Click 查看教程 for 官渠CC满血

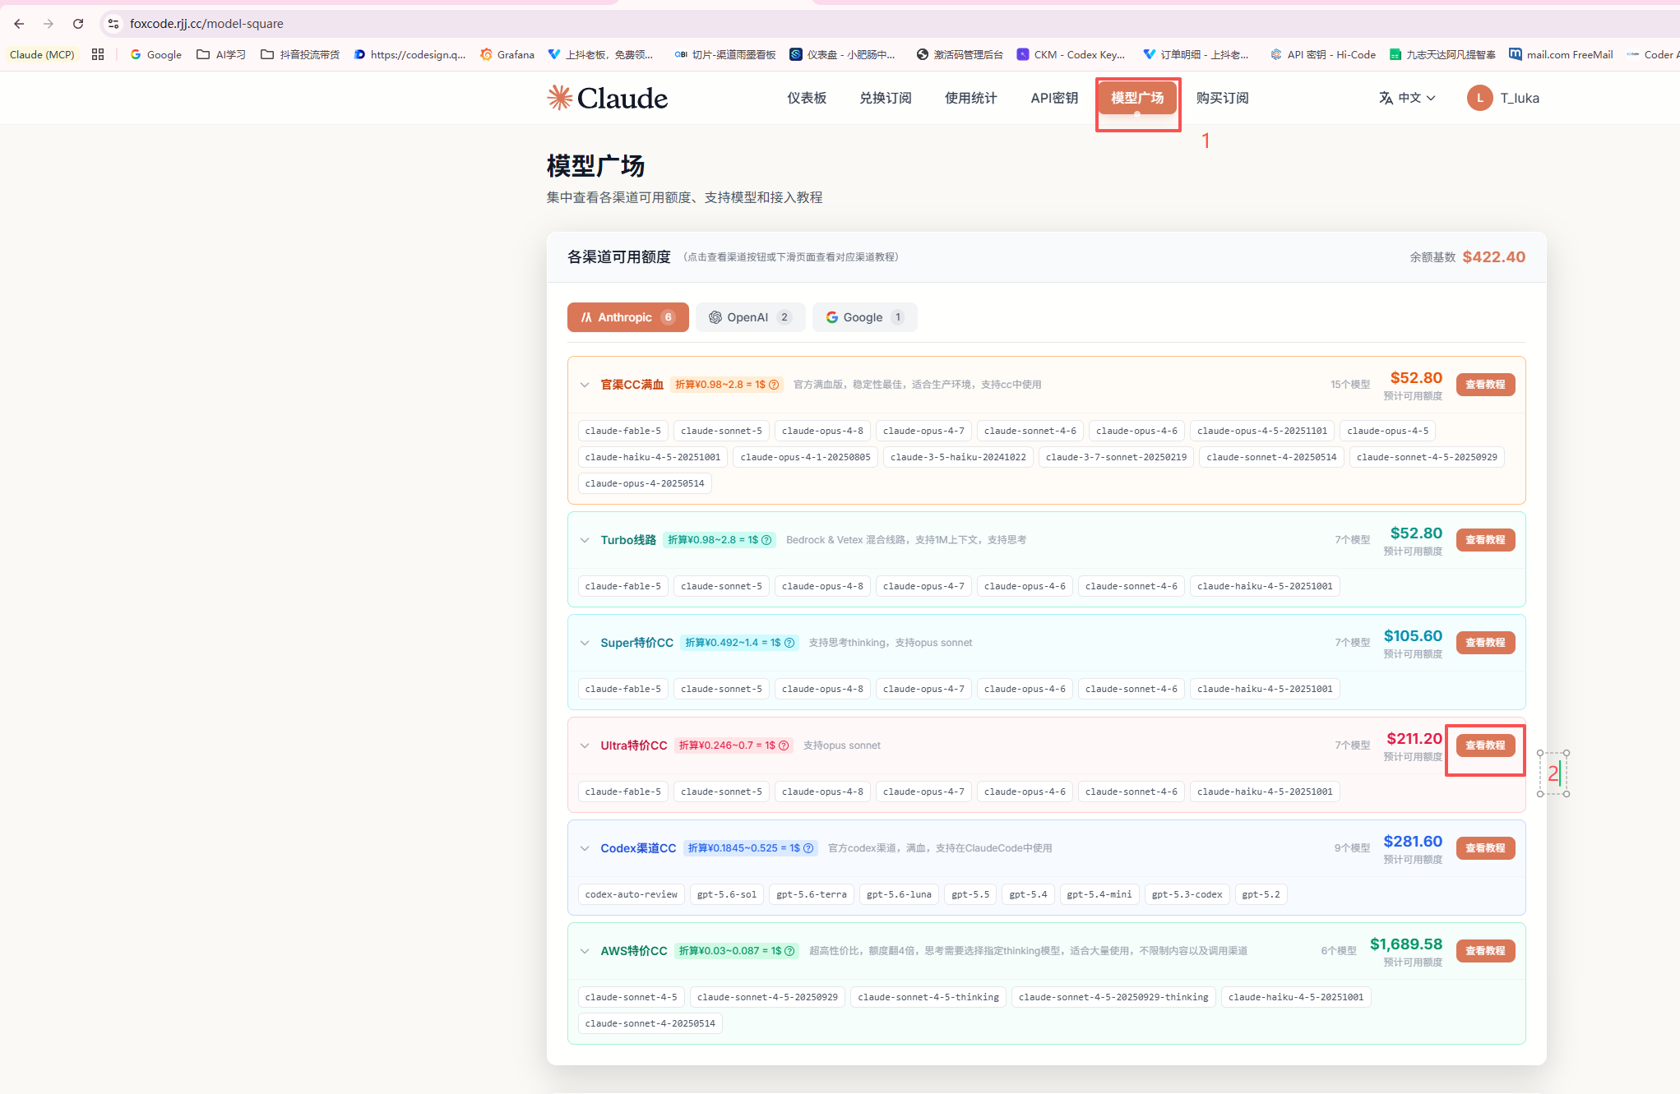1485,385
